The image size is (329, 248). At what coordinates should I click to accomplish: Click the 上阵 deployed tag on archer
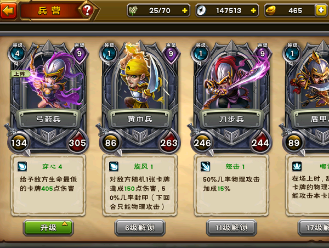click(x=20, y=74)
